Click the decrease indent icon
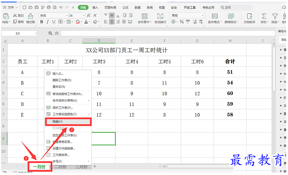288x175 pixels. 125,15
